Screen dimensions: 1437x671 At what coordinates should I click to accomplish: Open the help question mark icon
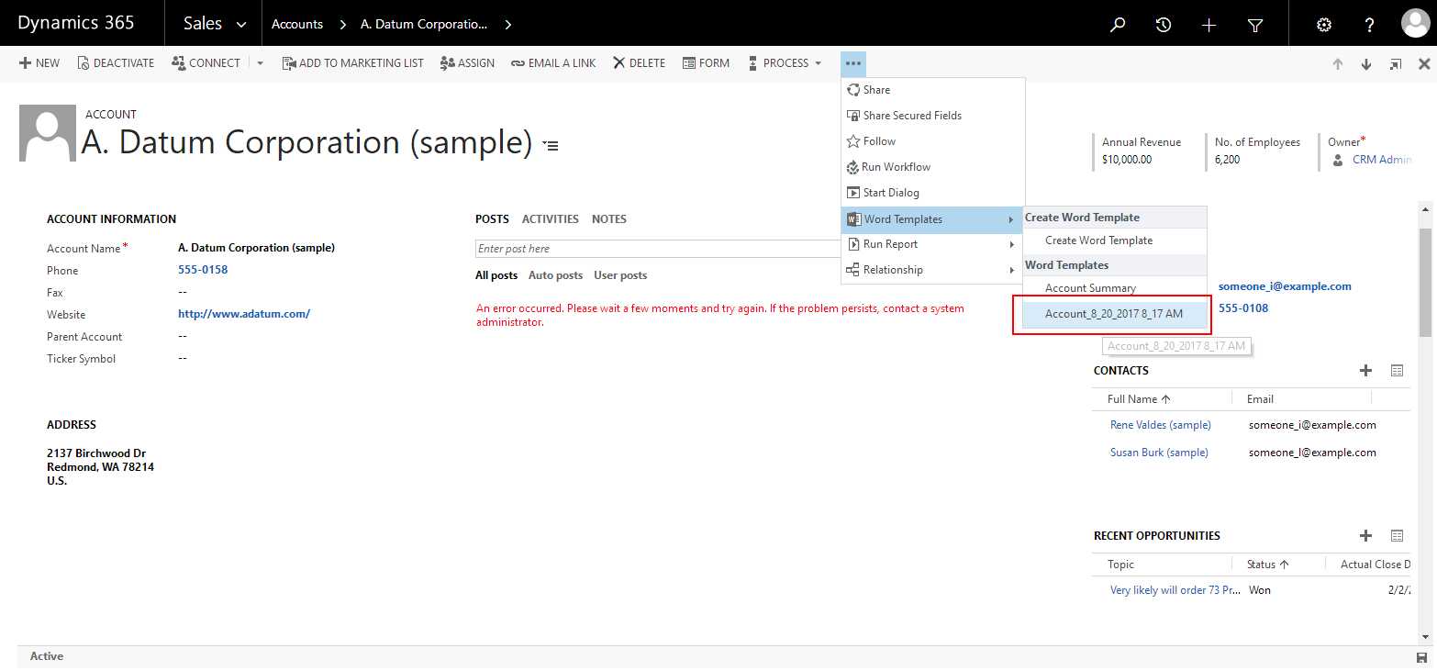point(1369,25)
